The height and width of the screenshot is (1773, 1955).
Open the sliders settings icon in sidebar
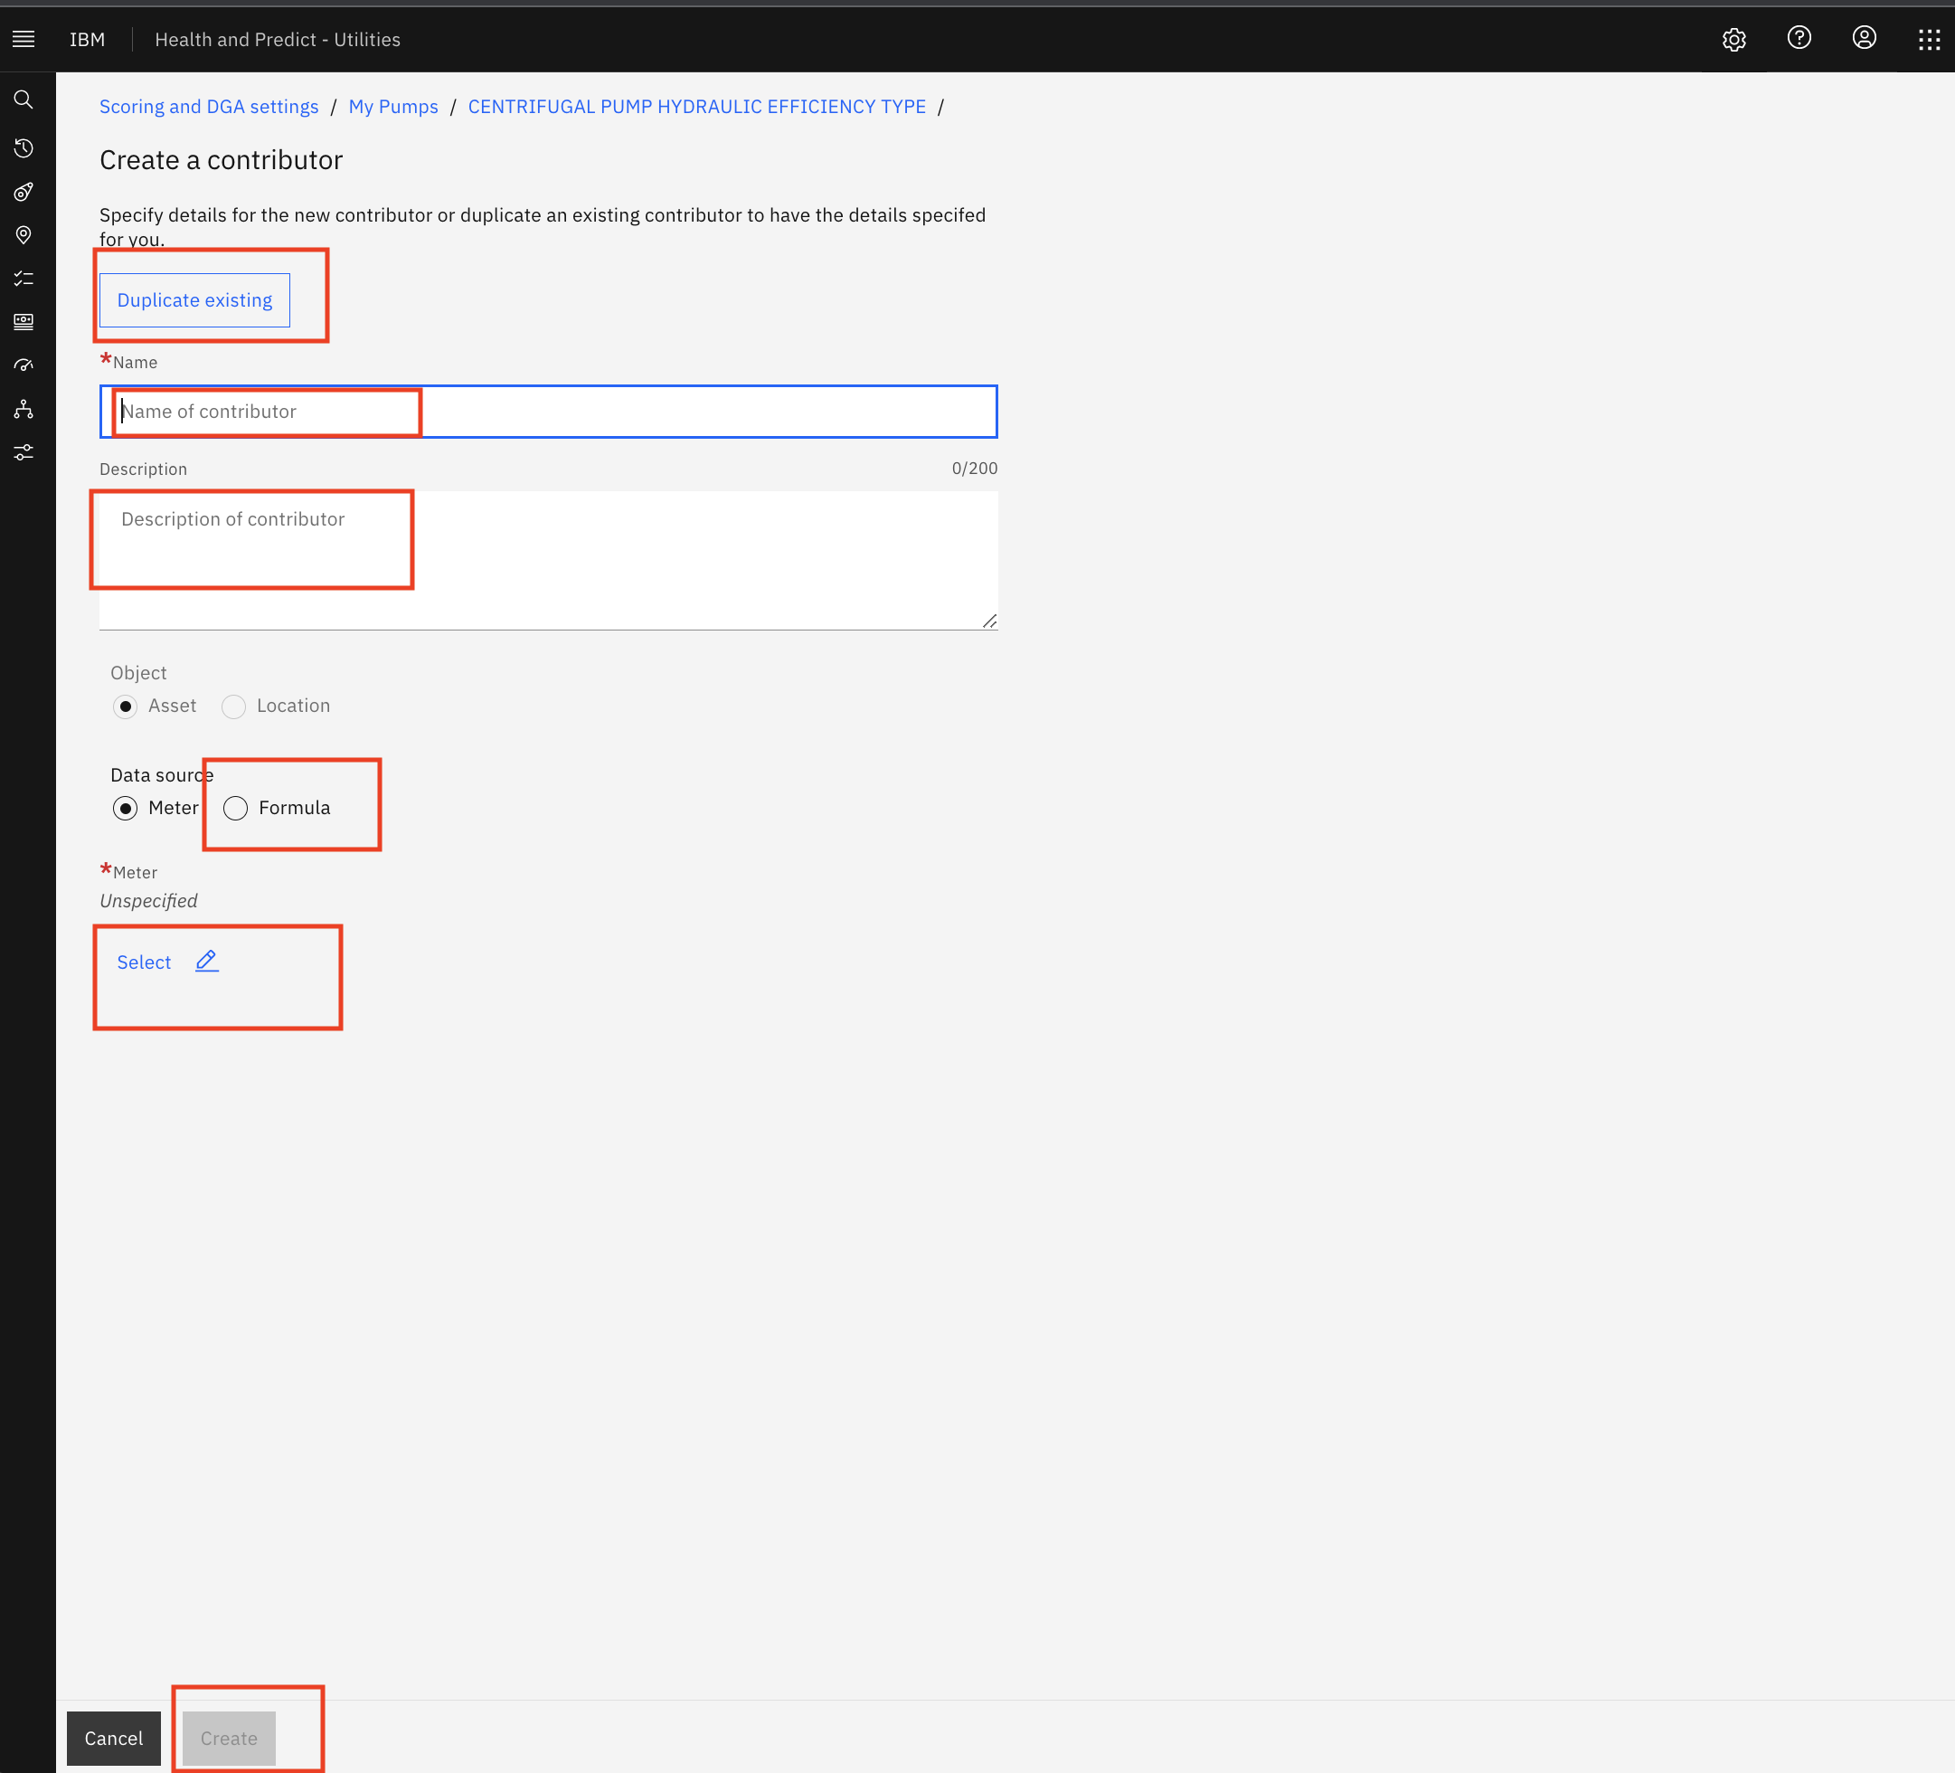pyautogui.click(x=24, y=453)
